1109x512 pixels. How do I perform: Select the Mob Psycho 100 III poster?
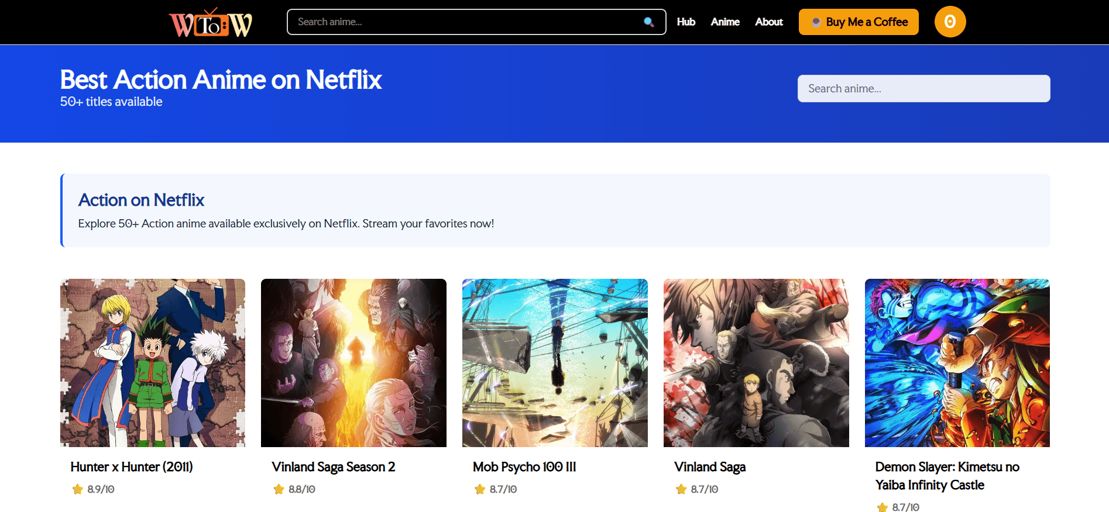[555, 362]
